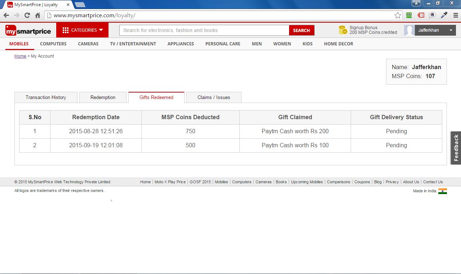Click the MySmartPrice logo
This screenshot has width=461, height=274.
click(x=28, y=30)
